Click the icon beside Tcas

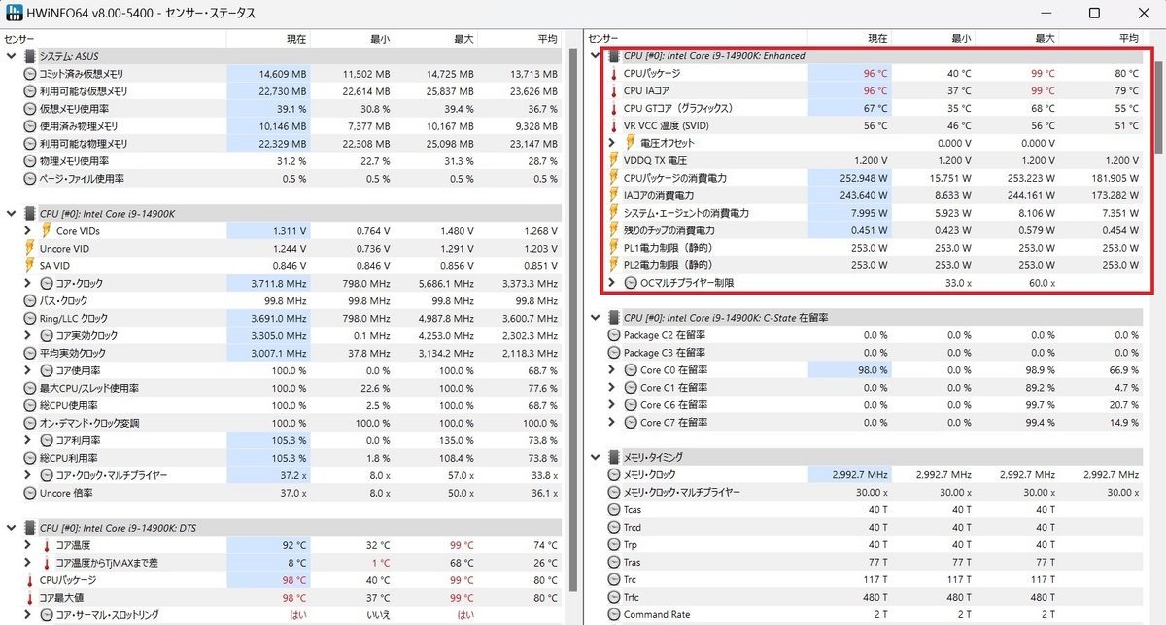613,510
